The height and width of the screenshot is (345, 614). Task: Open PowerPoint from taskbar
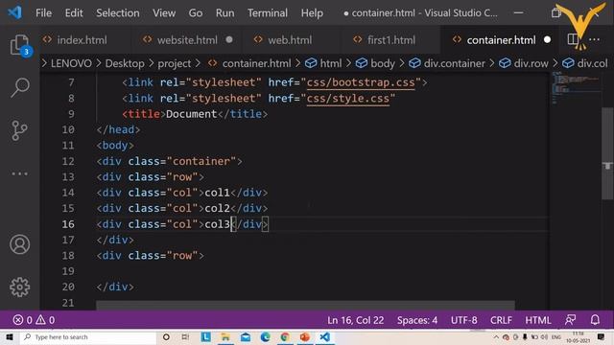[305, 337]
